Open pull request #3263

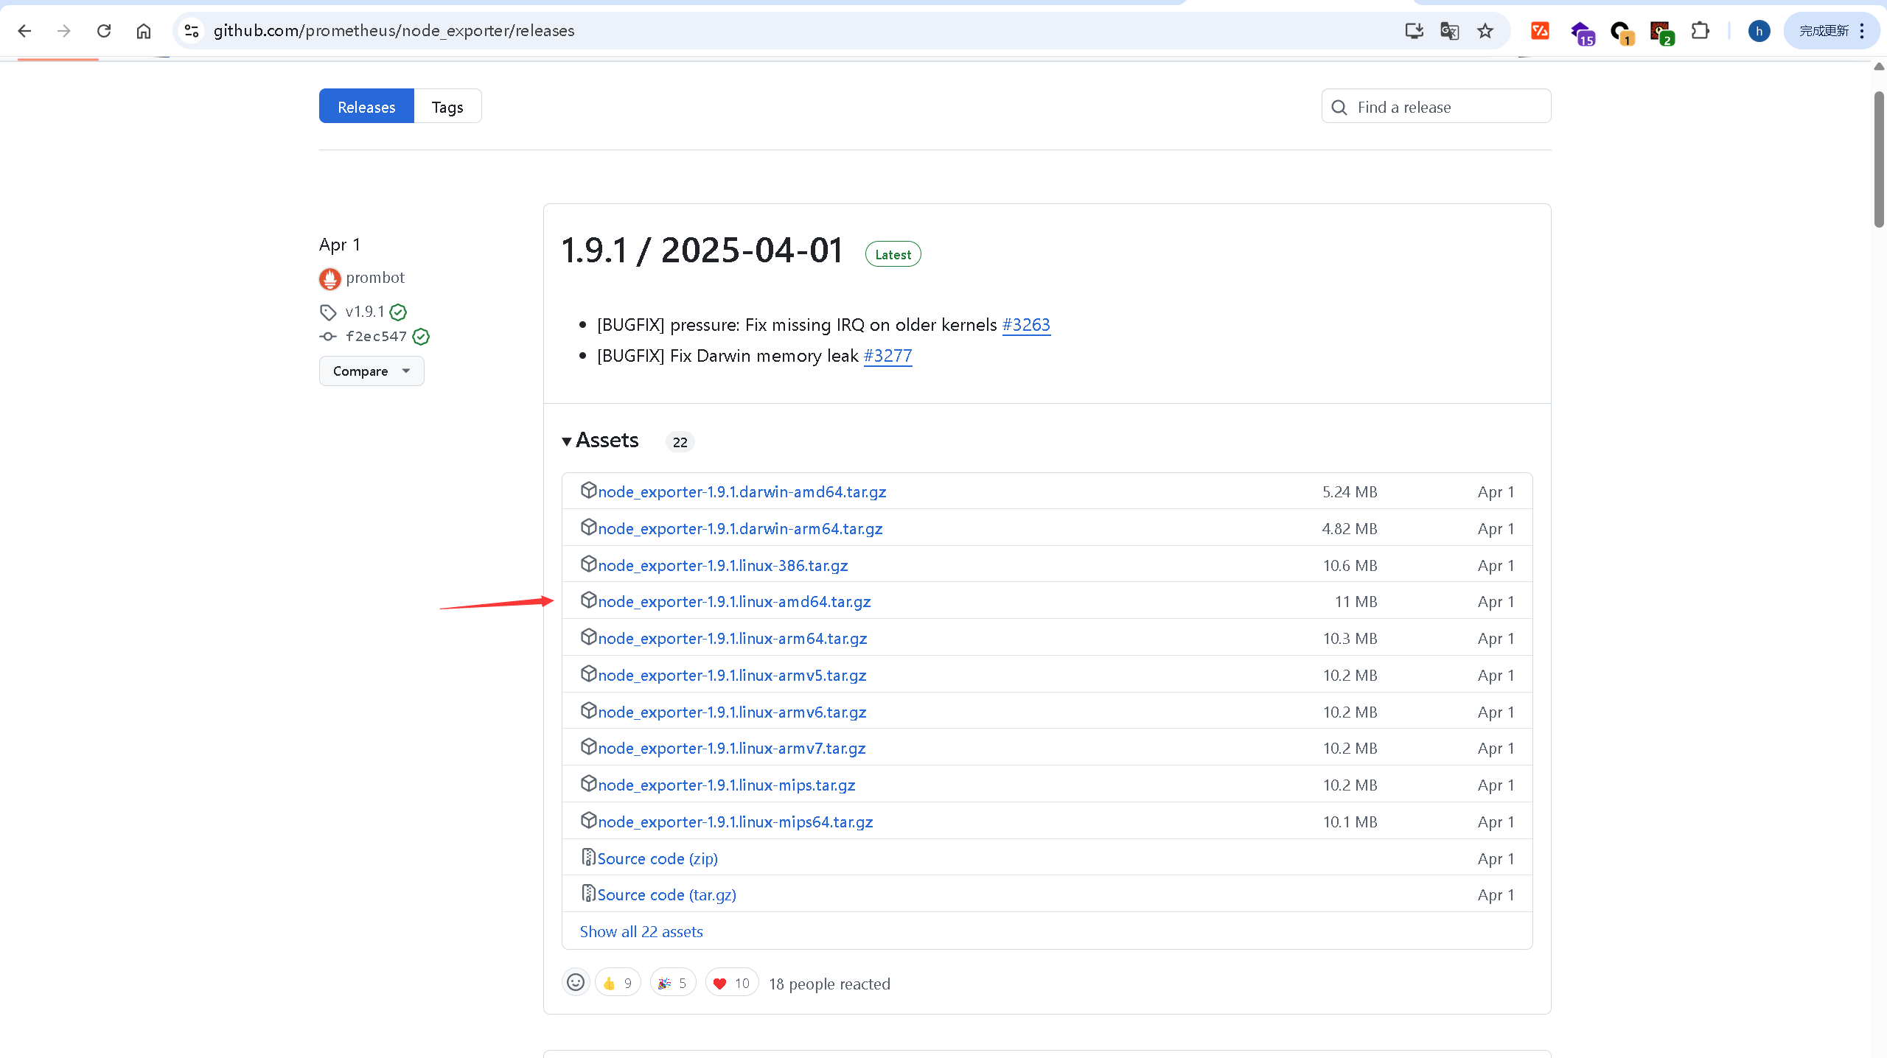click(x=1026, y=325)
